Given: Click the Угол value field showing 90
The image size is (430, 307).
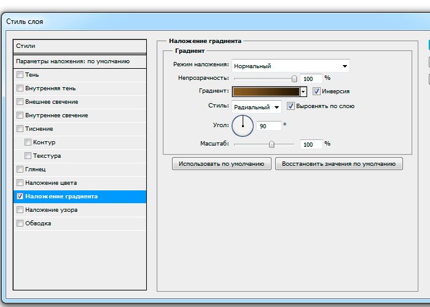Looking at the screenshot, I should 269,125.
